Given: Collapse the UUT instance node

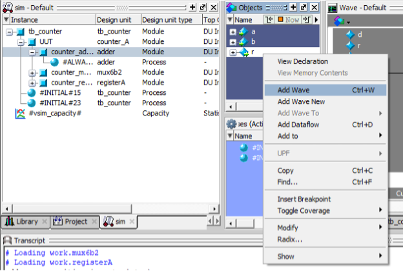Looking at the screenshot, I should [x=21, y=41].
